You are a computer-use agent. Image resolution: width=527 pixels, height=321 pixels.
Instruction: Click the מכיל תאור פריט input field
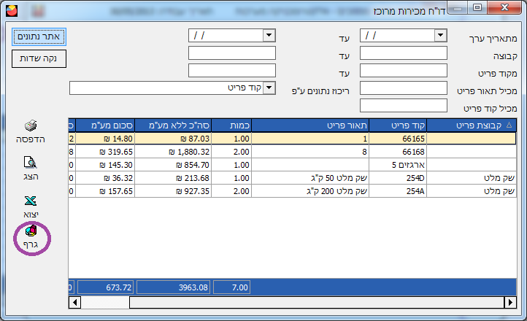coord(403,88)
